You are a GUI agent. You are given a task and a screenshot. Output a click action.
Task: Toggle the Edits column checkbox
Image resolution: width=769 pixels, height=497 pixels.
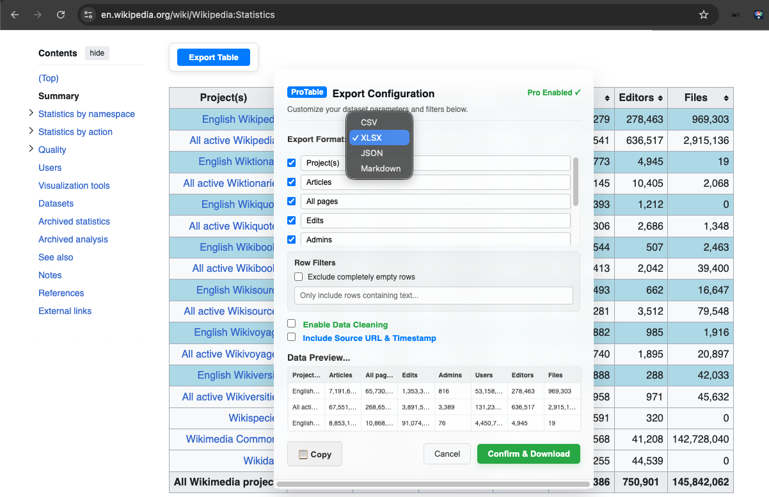tap(292, 221)
